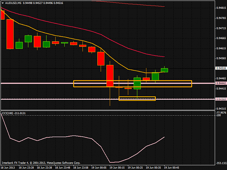Click the horizontal line price label 0.94442
This screenshot has height=170, width=227.
pyautogui.click(x=221, y=83)
